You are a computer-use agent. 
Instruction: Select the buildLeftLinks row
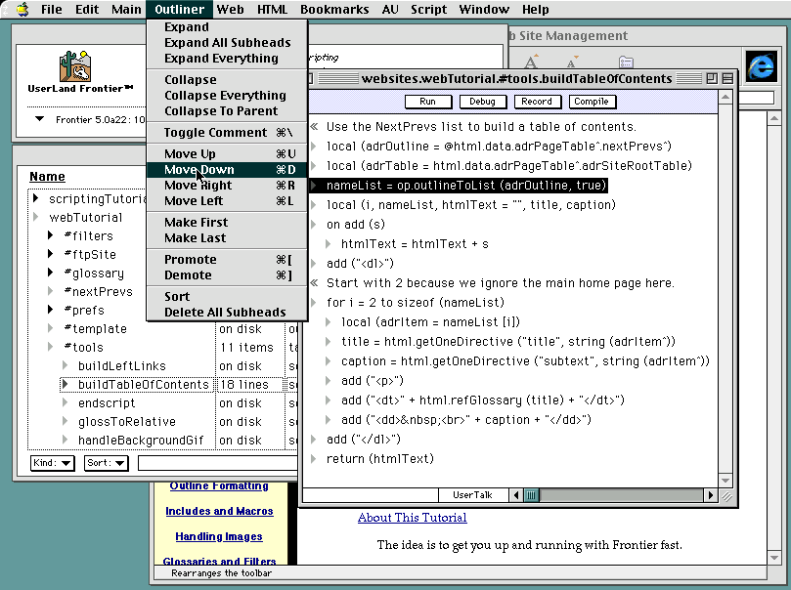point(121,366)
